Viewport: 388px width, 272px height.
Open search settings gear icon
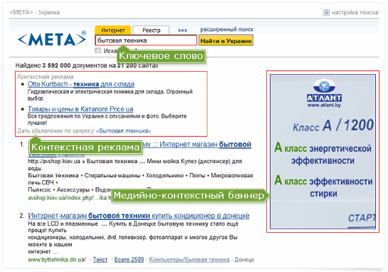326,12
